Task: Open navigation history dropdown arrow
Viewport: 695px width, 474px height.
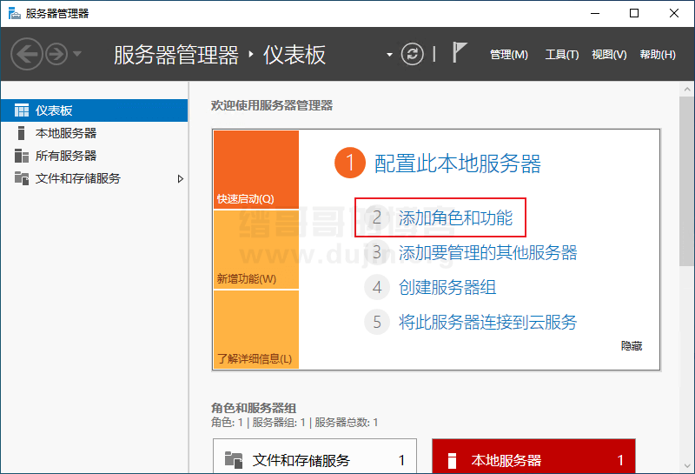Action: point(77,54)
